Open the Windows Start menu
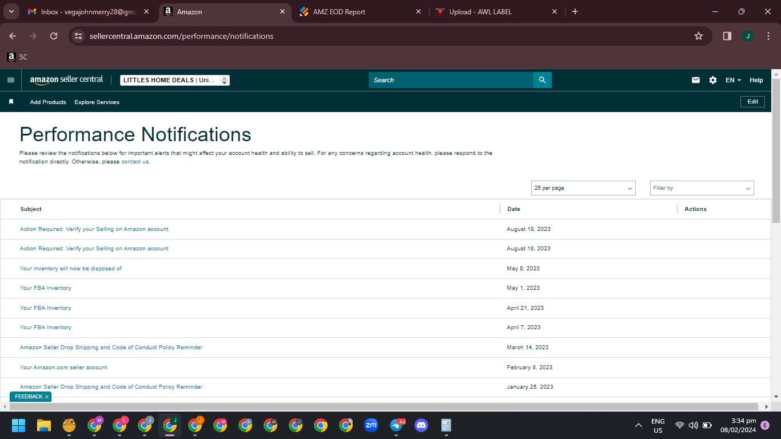 click(19, 425)
